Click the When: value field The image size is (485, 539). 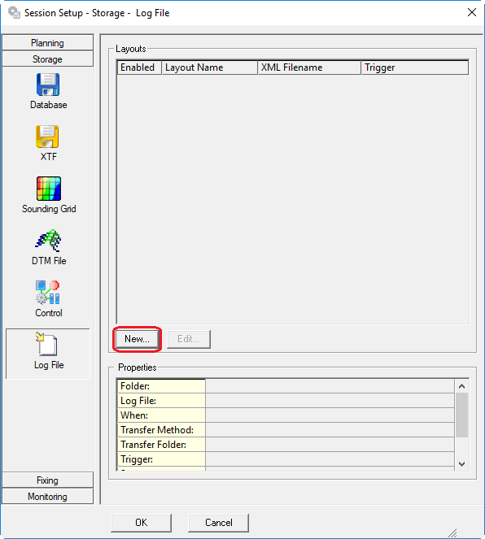point(330,415)
